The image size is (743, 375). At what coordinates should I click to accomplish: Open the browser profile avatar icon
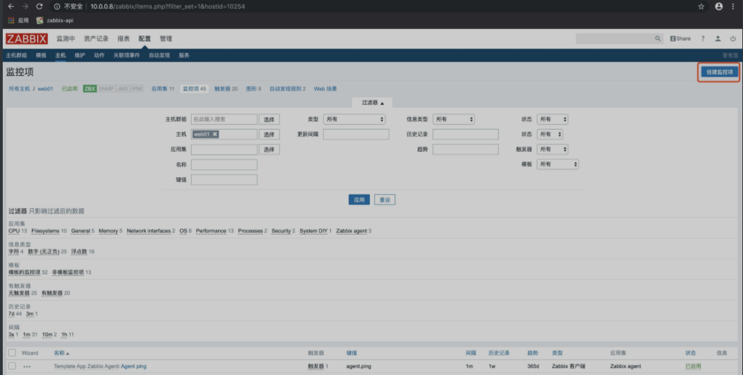click(x=719, y=7)
